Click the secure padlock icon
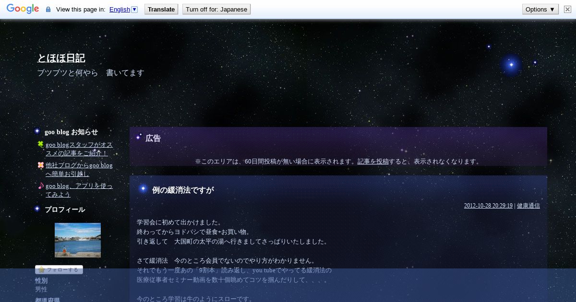Viewport: 576px width, 302px height. click(48, 10)
